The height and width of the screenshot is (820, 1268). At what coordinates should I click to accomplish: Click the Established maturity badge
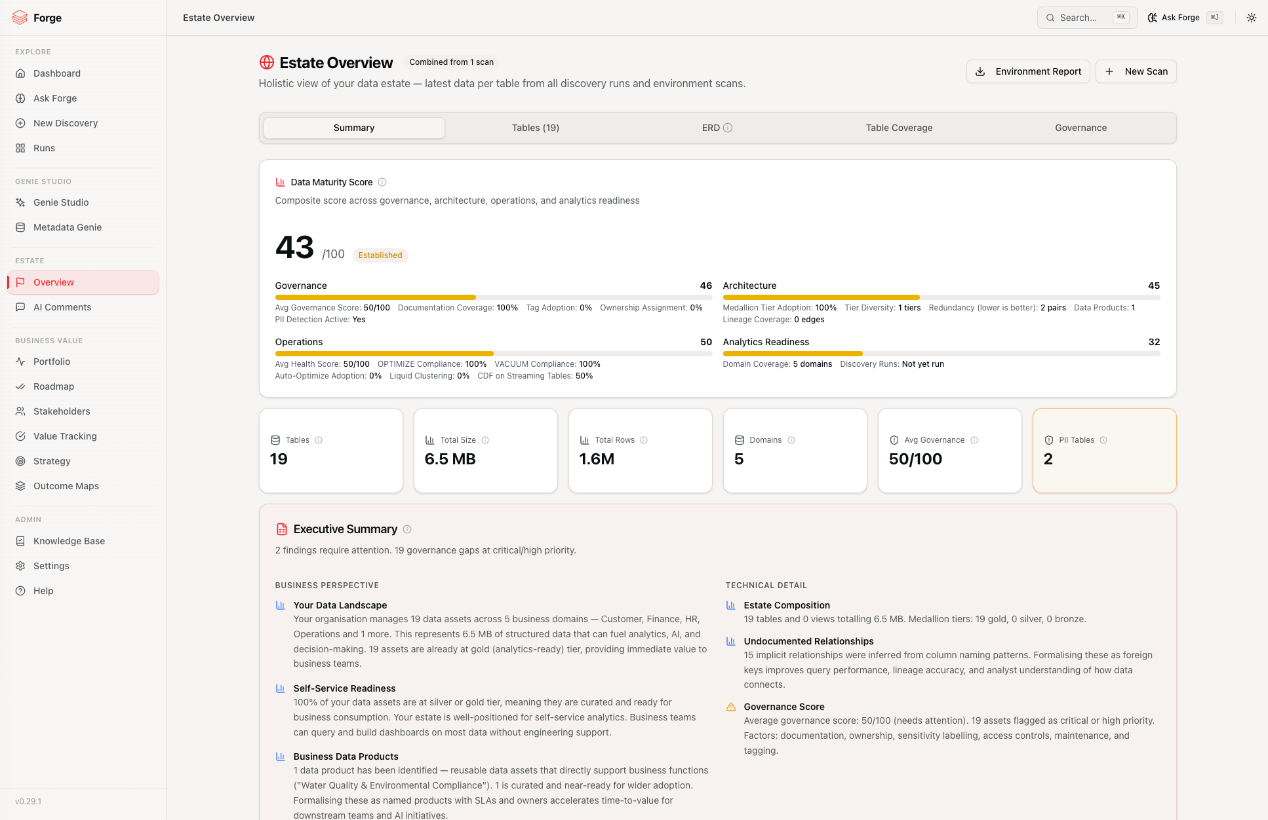tap(380, 255)
